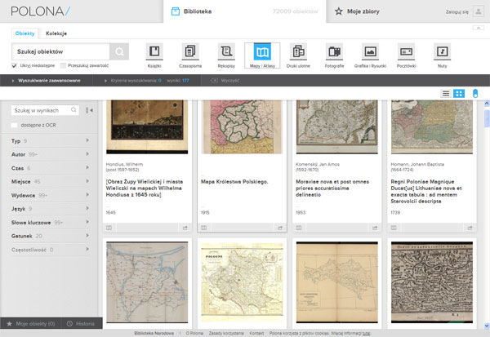This screenshot has height=337, width=490.
Task: Collapse the header with the top arrow
Action: [478, 28]
